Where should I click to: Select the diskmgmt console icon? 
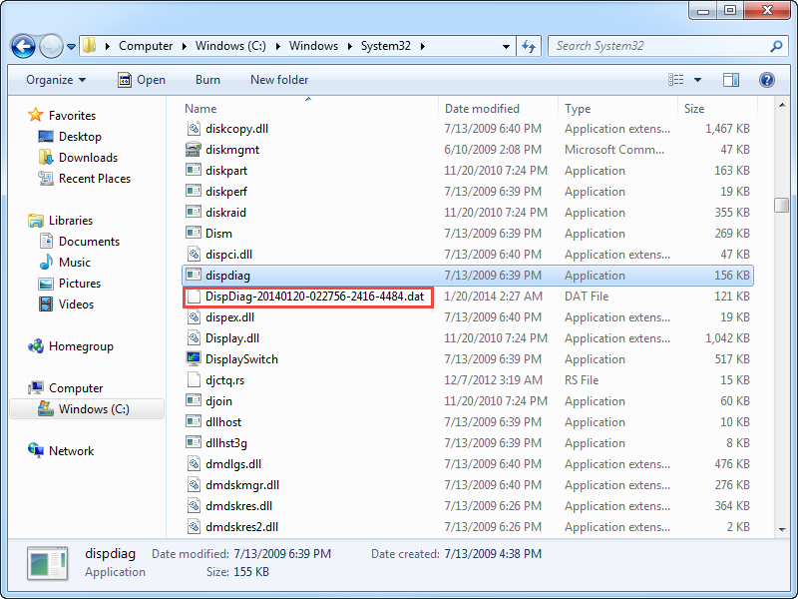point(194,150)
